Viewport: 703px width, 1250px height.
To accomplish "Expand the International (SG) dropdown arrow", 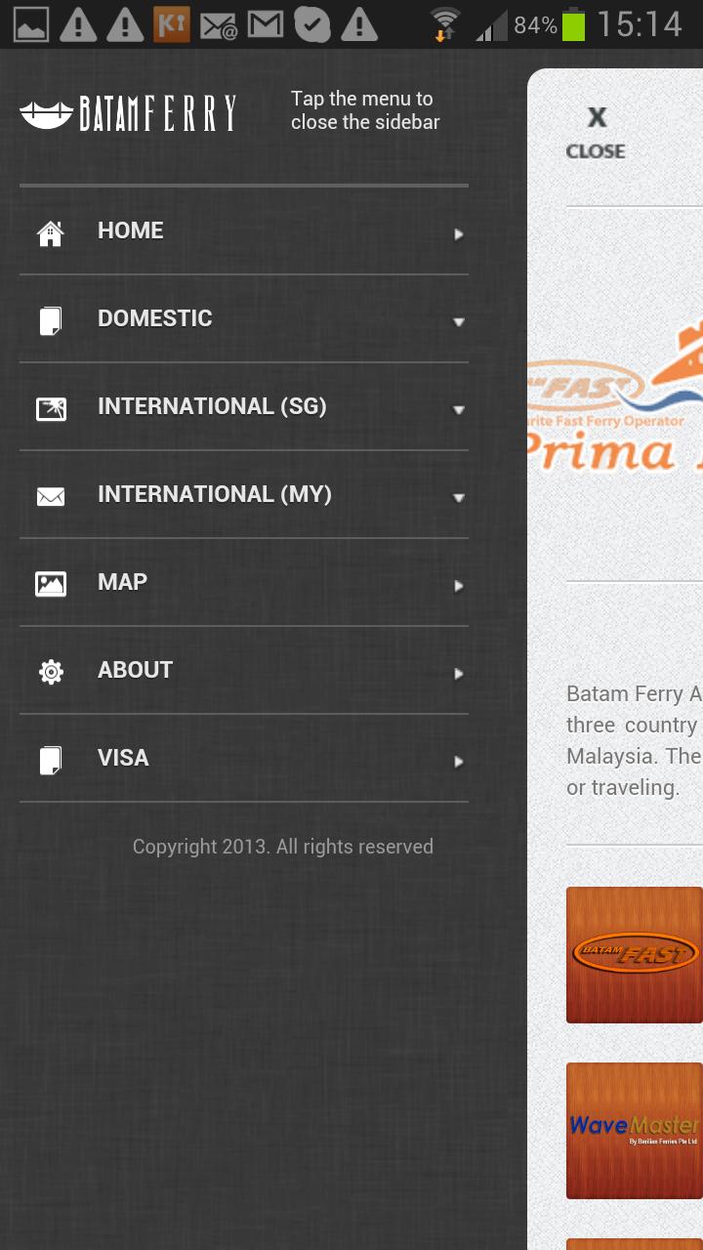I will (x=458, y=410).
